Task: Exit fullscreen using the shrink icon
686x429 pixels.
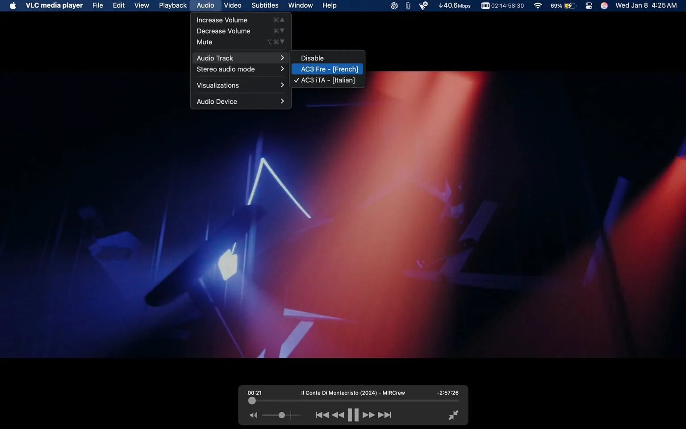Action: [453, 415]
